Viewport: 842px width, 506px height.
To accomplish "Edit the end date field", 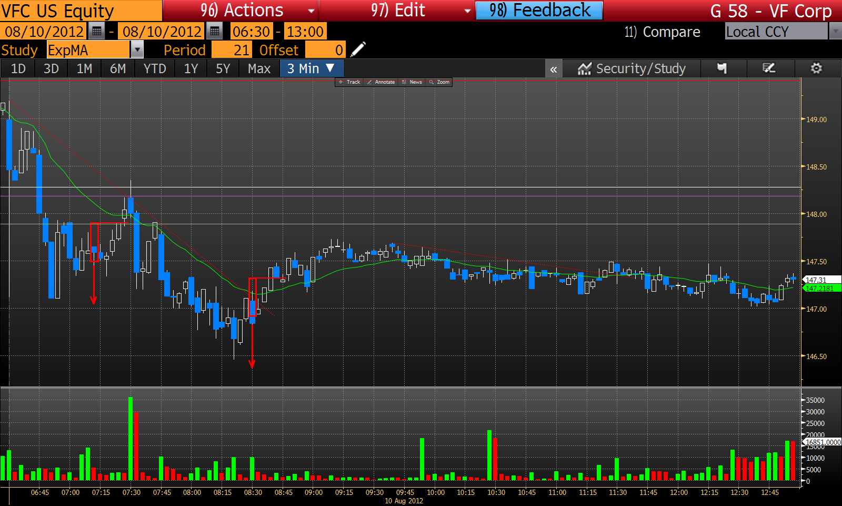I will pyautogui.click(x=162, y=32).
